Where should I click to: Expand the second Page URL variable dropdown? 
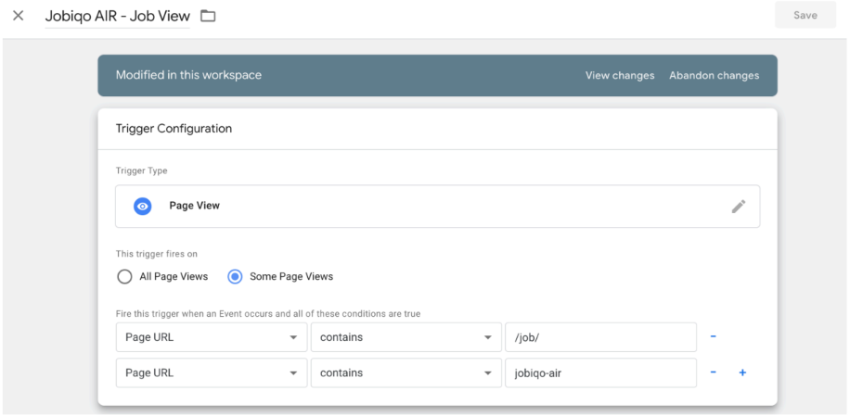click(x=211, y=372)
